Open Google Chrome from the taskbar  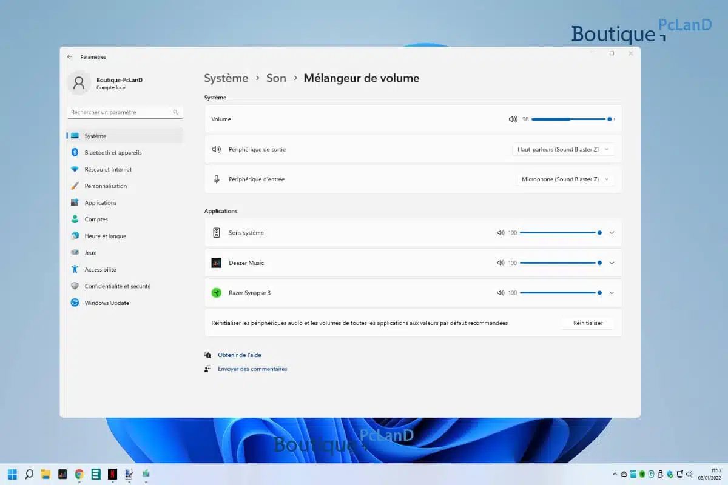coord(79,474)
